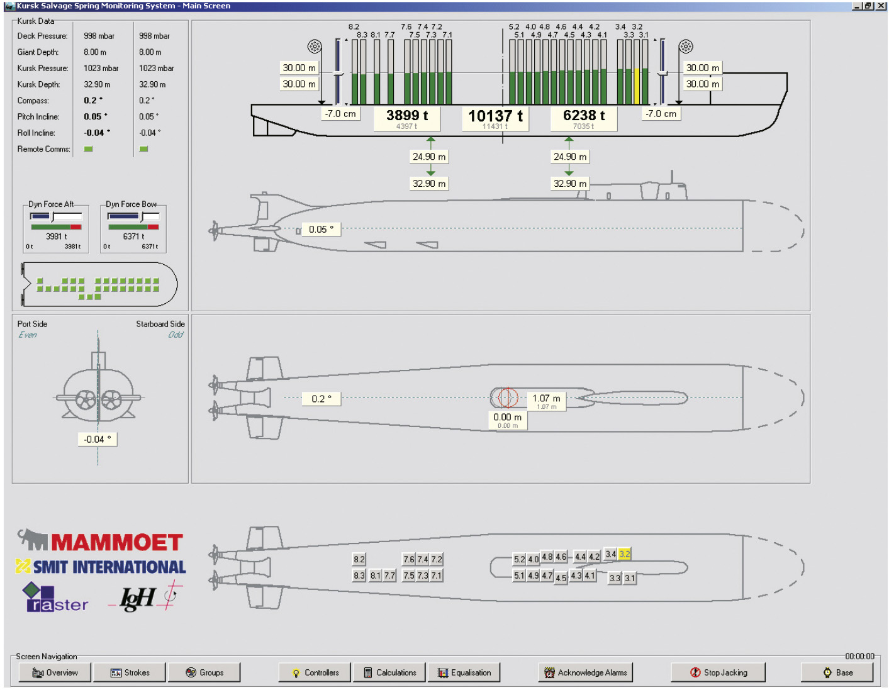The height and width of the screenshot is (690, 889).
Task: Click the winch icon left of the barge
Action: pyautogui.click(x=315, y=47)
